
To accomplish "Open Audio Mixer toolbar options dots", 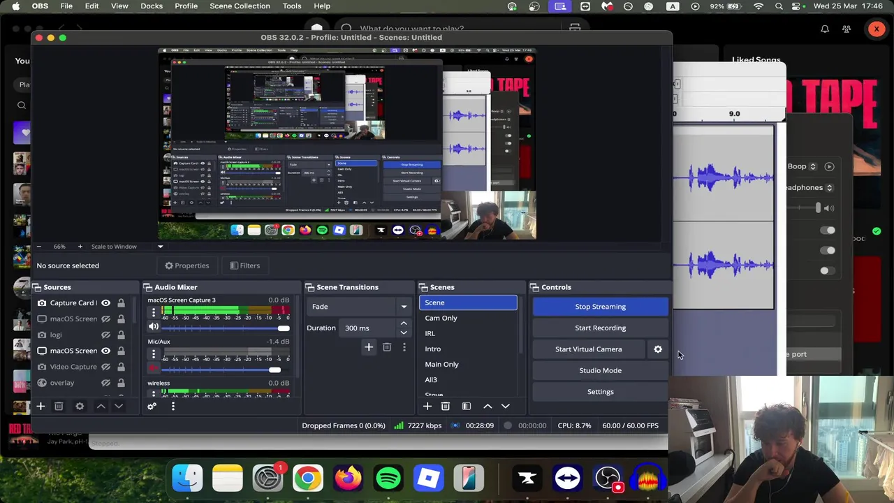I will tap(173, 406).
